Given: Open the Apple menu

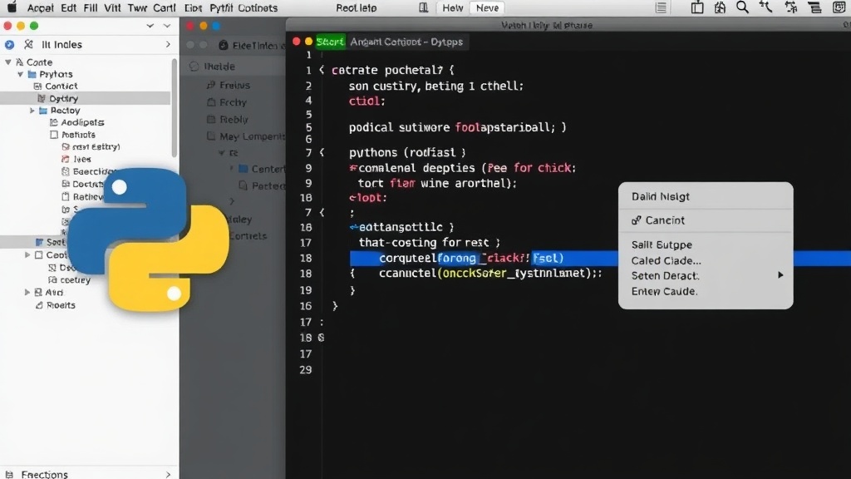Looking at the screenshot, I should 12,7.
